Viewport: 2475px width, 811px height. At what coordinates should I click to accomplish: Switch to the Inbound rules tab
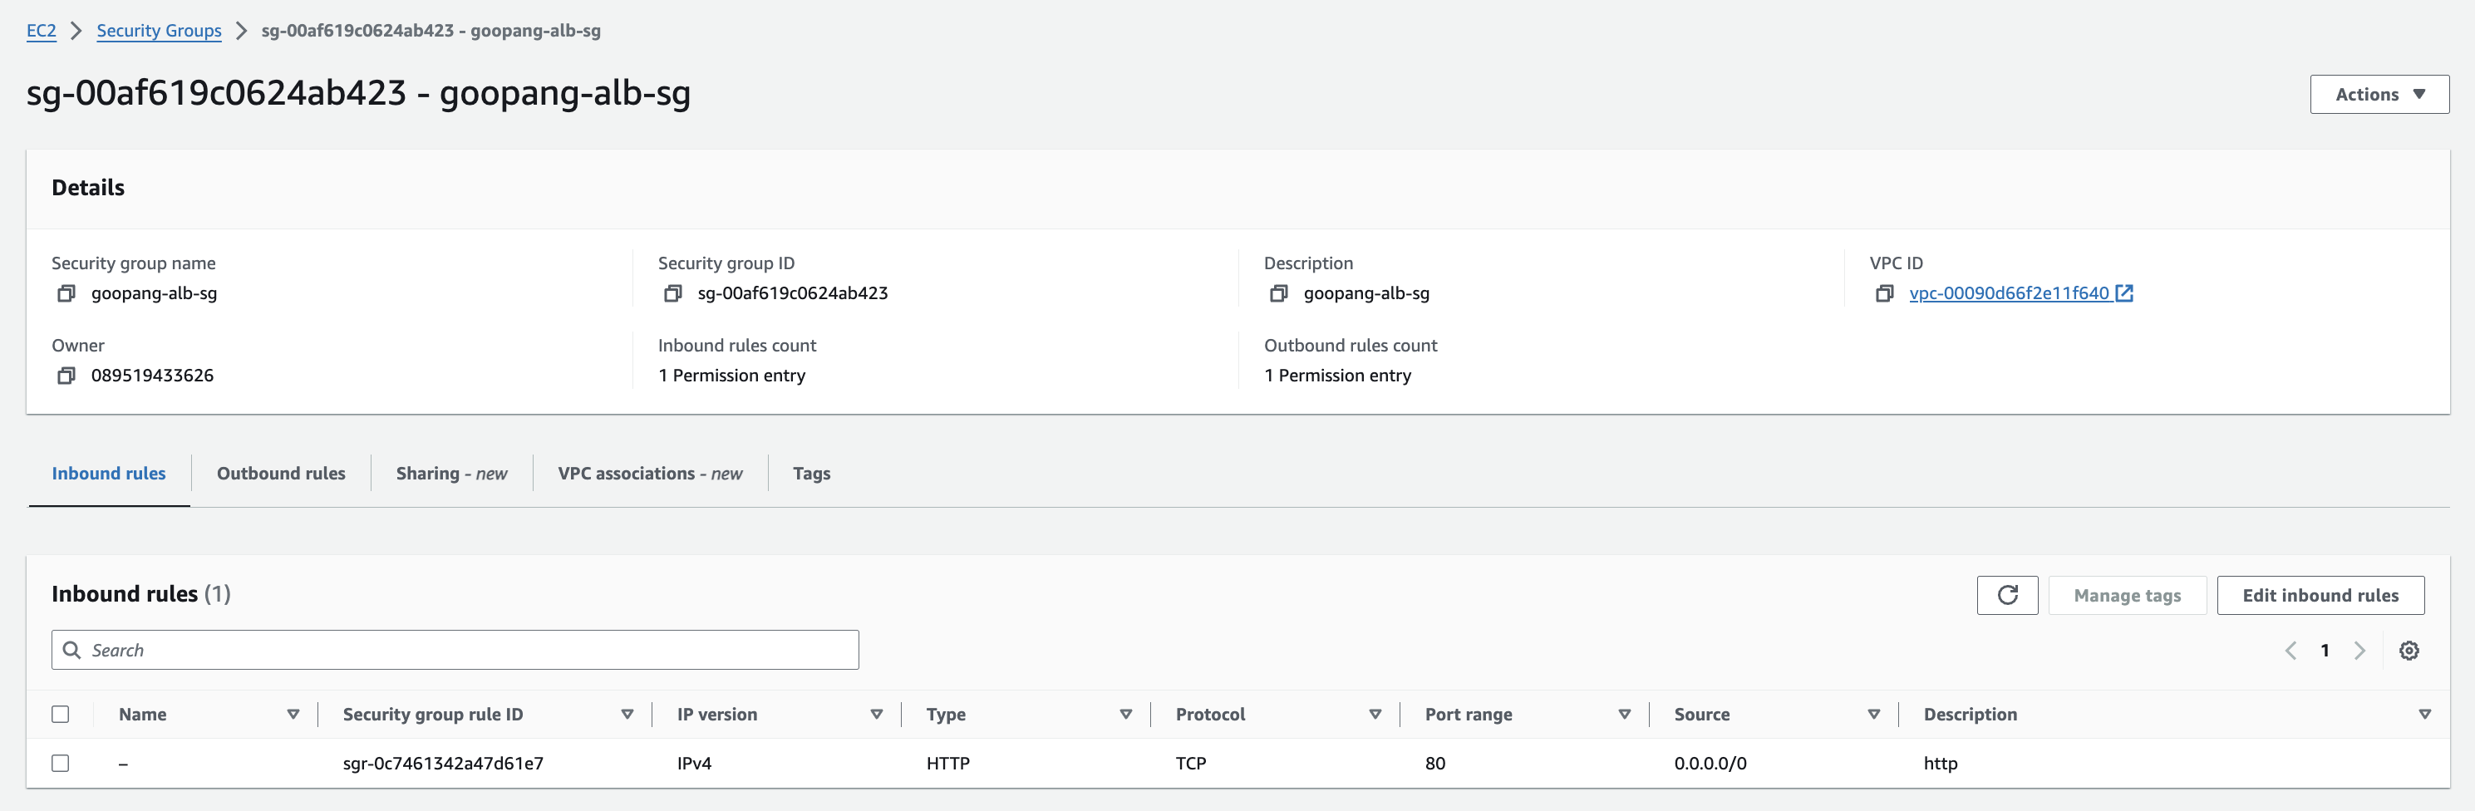(109, 474)
